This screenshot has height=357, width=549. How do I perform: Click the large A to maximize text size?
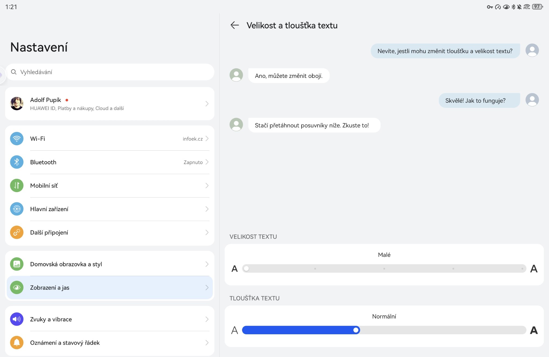point(534,268)
